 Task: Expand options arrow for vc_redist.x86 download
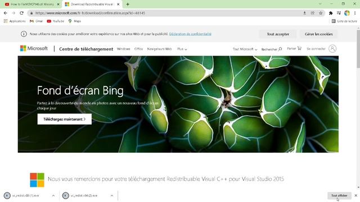[x=53, y=196]
